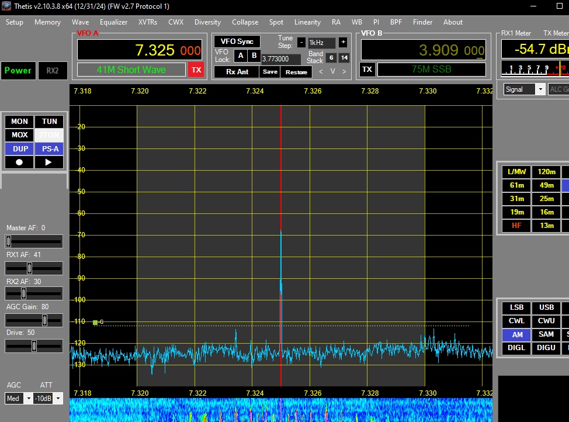Viewport: 569px width, 422px height.
Task: Select band stack register 14
Action: click(x=344, y=58)
